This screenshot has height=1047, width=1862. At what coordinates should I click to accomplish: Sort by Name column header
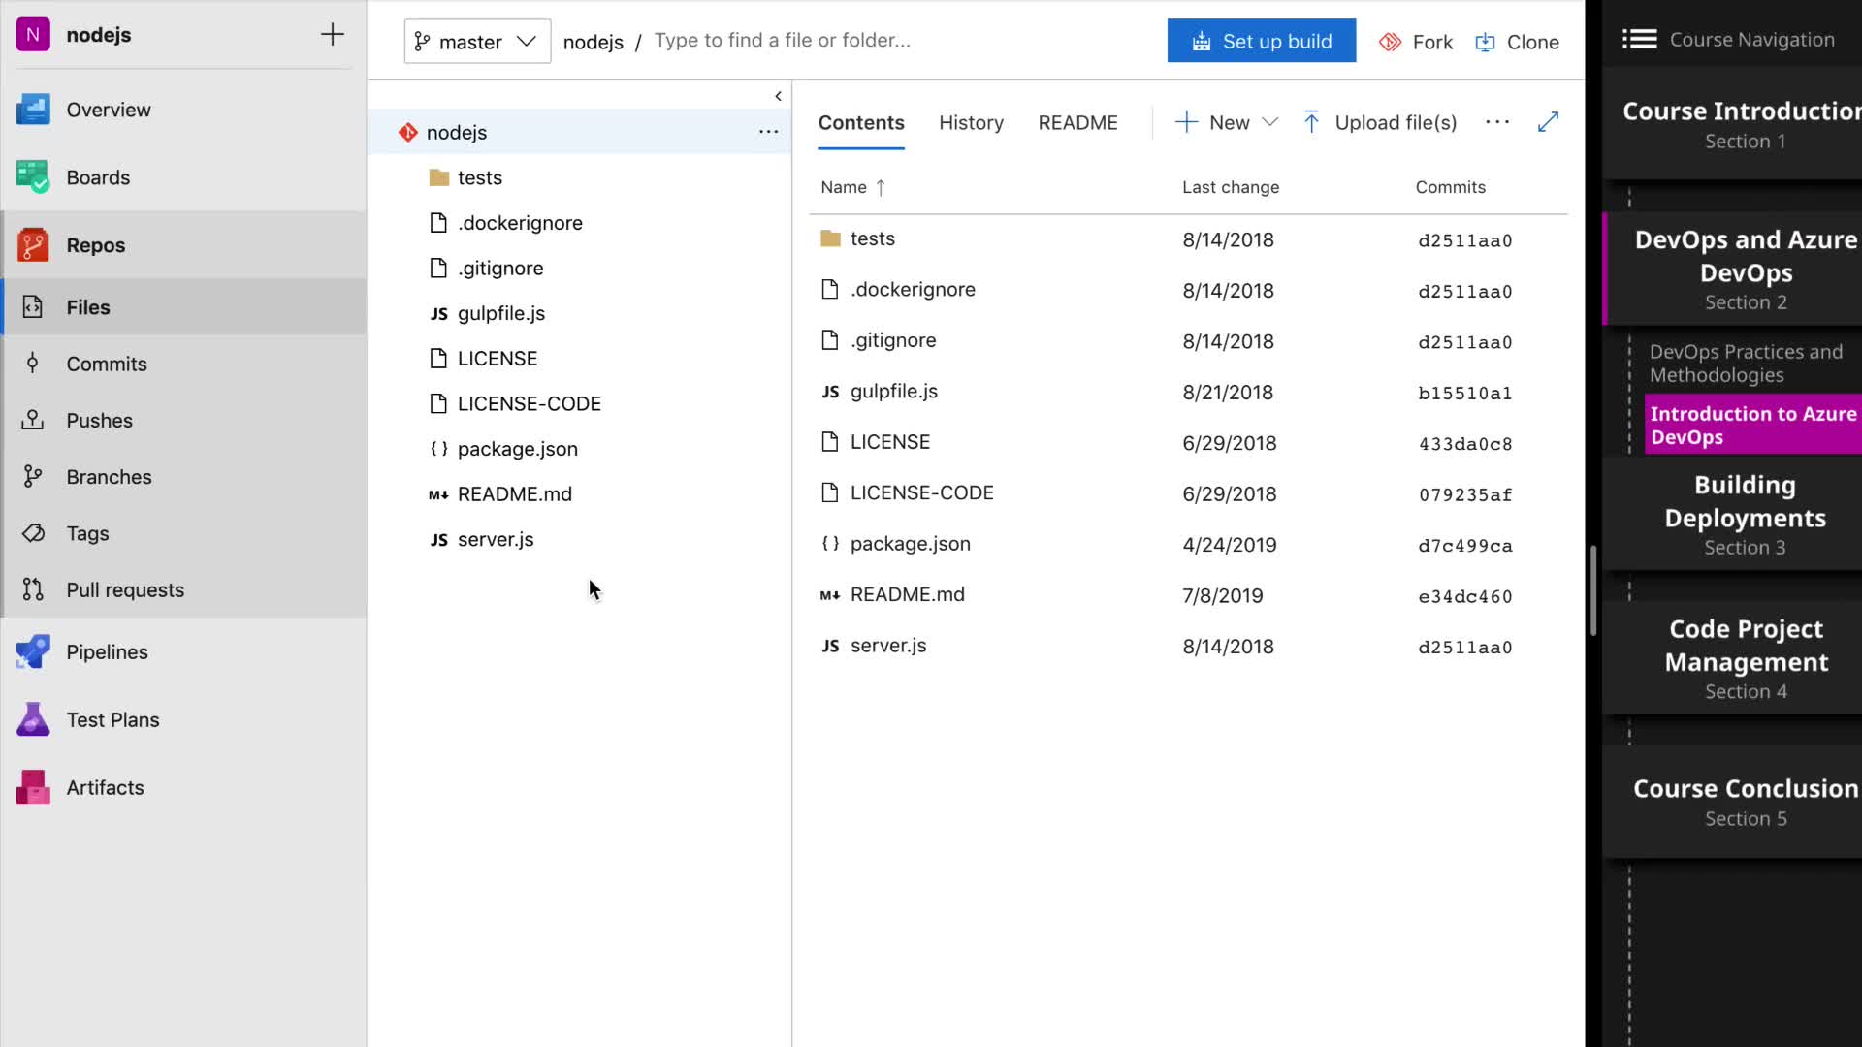click(844, 187)
